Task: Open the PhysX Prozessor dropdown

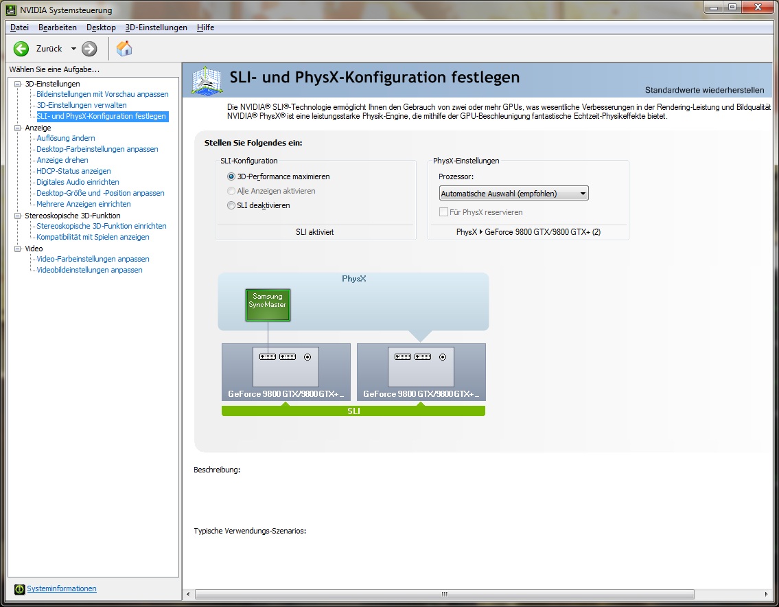Action: tap(513, 194)
